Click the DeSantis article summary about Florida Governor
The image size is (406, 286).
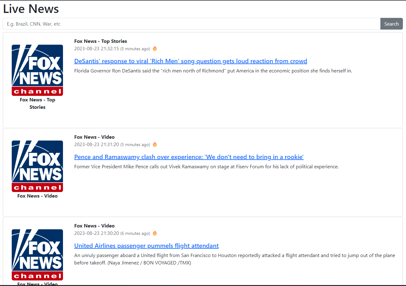[213, 71]
